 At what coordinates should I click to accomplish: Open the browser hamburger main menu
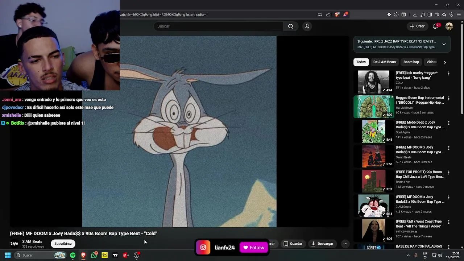click(x=459, y=14)
